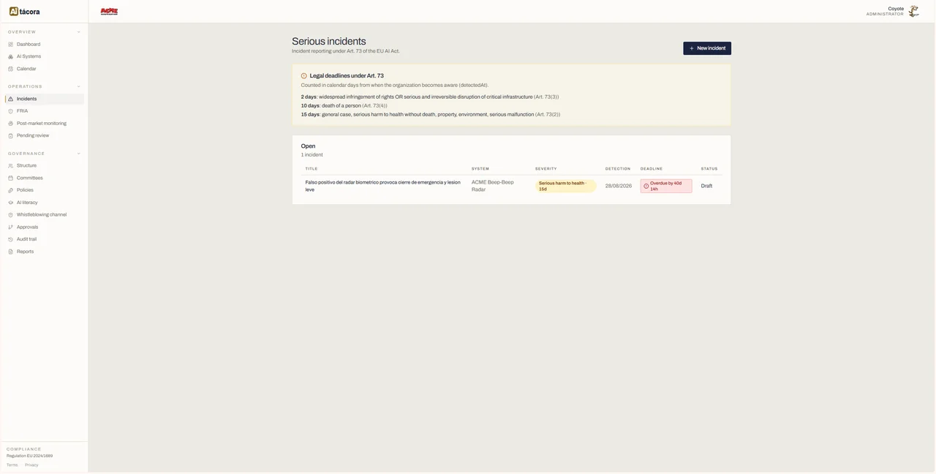This screenshot has width=936, height=474.
Task: Create a New incident
Action: pos(707,48)
